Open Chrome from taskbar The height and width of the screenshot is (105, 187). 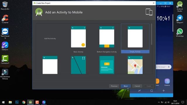tap(24, 102)
